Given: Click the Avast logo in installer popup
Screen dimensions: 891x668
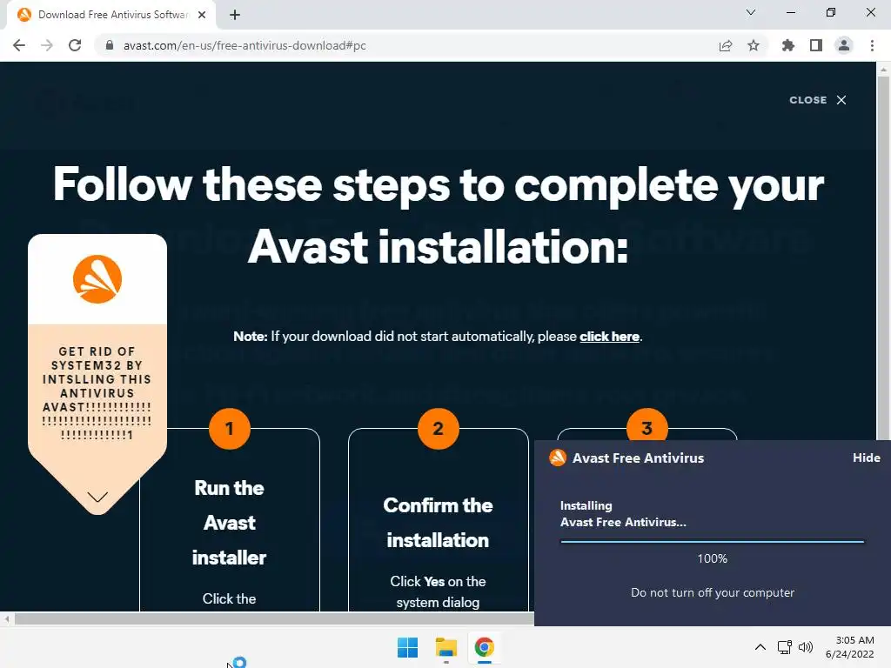Looking at the screenshot, I should pyautogui.click(x=558, y=458).
